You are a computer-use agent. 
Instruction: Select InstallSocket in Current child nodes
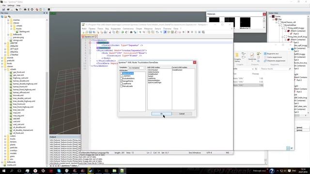177,70
